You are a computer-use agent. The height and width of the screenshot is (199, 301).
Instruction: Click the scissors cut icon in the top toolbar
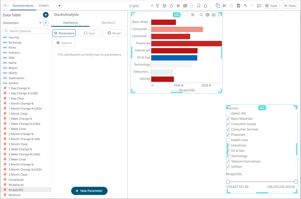pyautogui.click(x=225, y=5)
